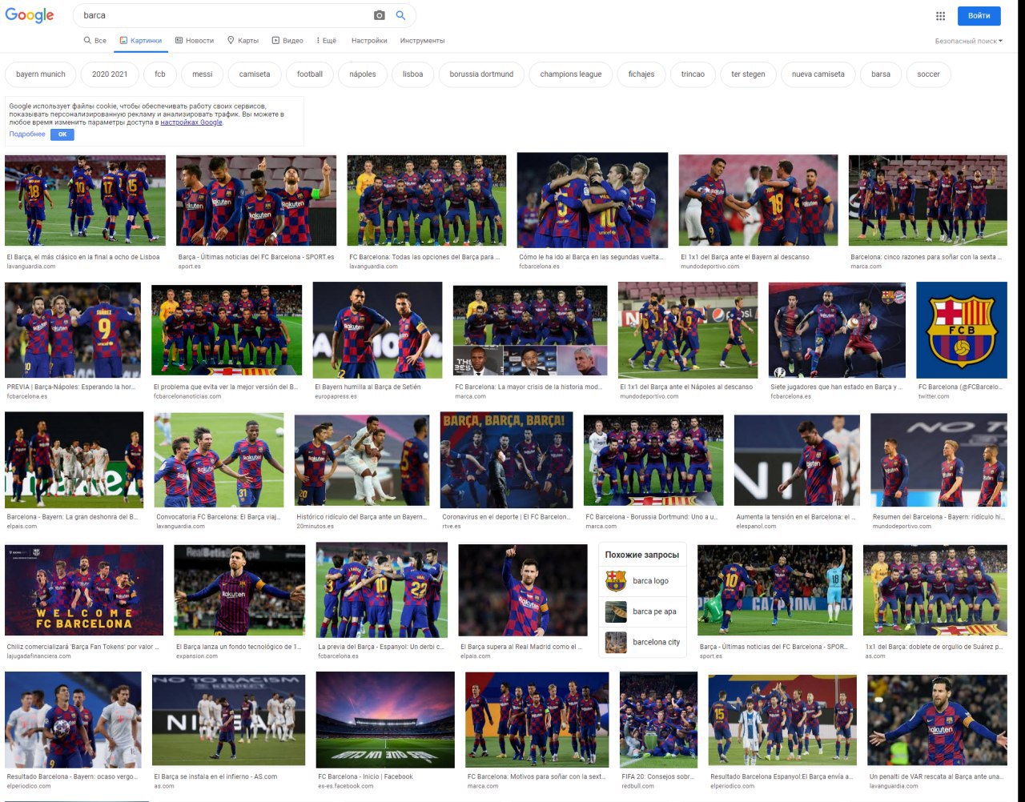Open the Welcome FC Barcelona thumbnail

84,591
